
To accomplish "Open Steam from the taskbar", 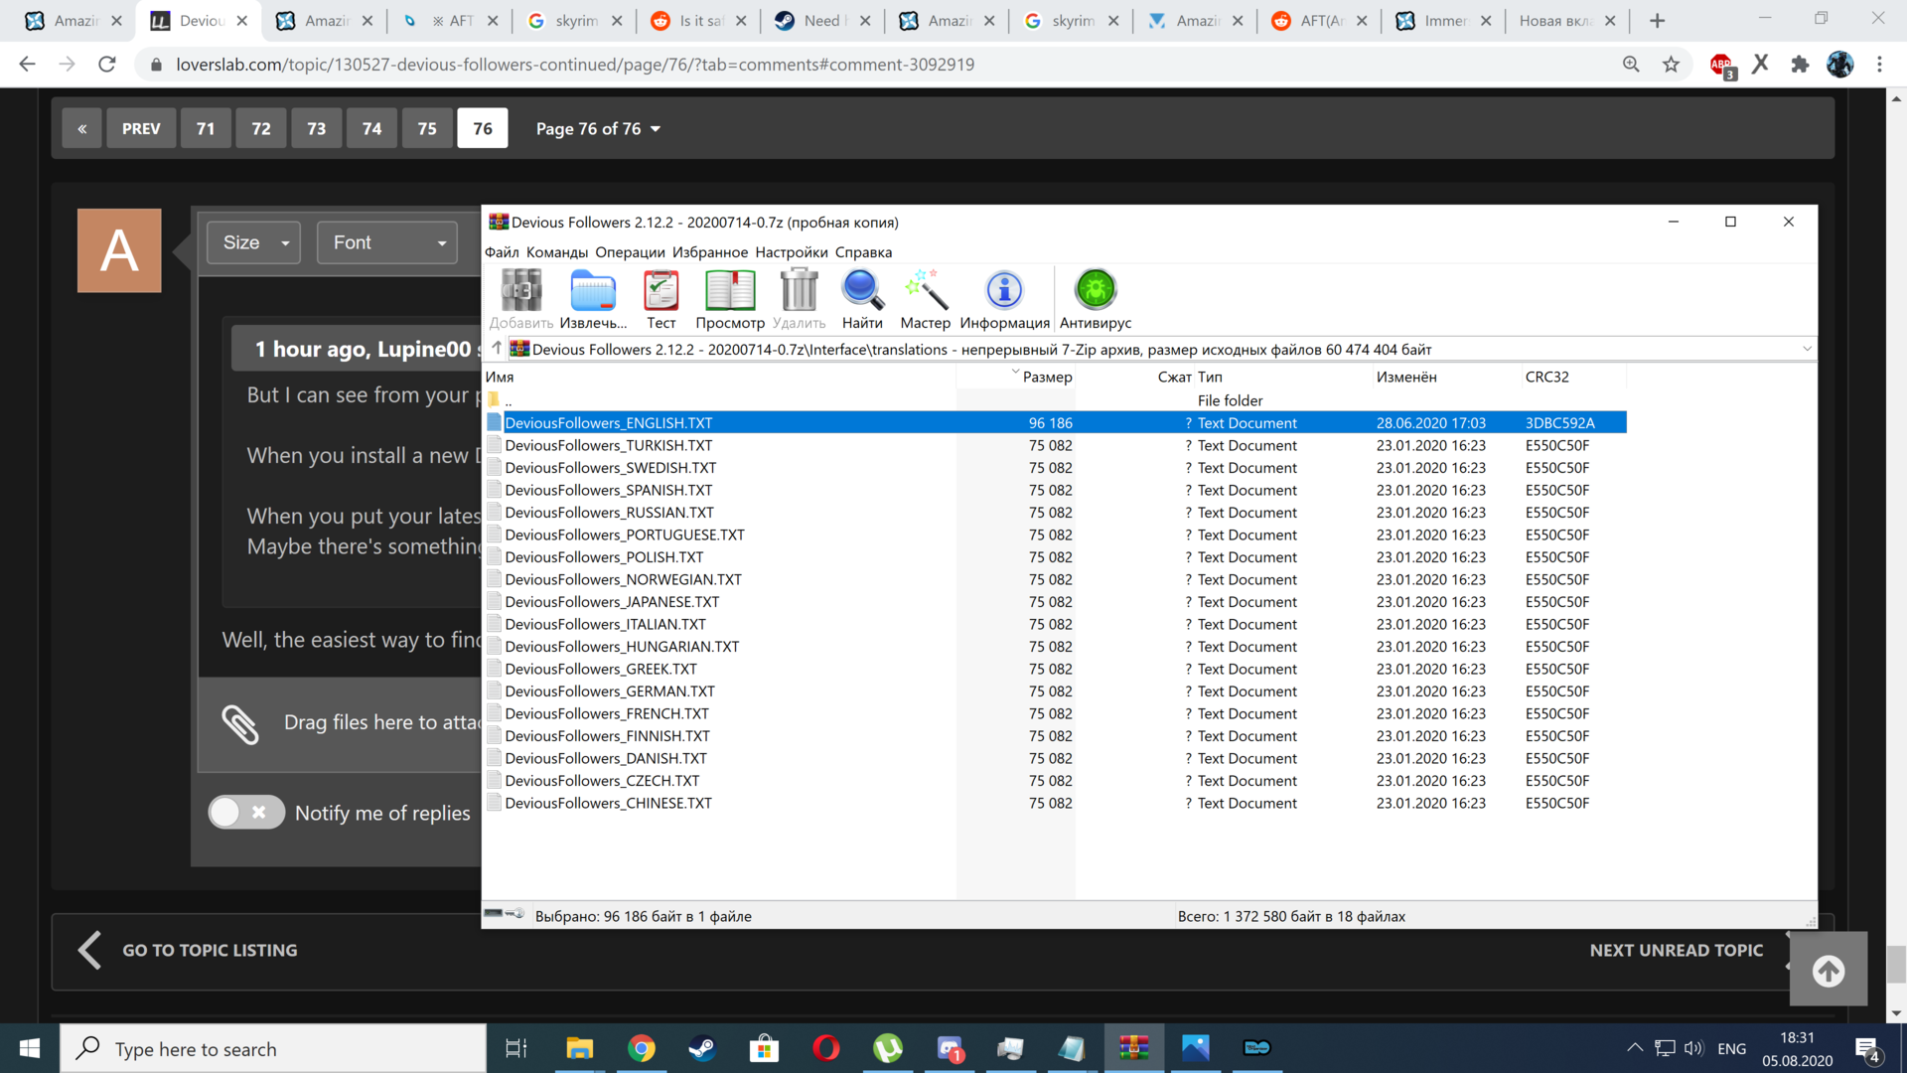I will [702, 1048].
